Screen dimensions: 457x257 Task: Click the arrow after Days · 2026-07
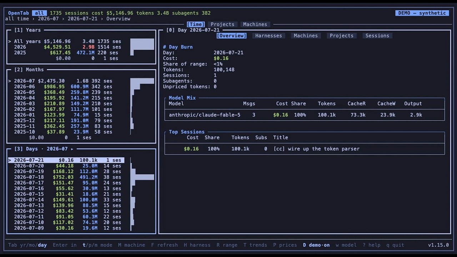click(x=72, y=149)
